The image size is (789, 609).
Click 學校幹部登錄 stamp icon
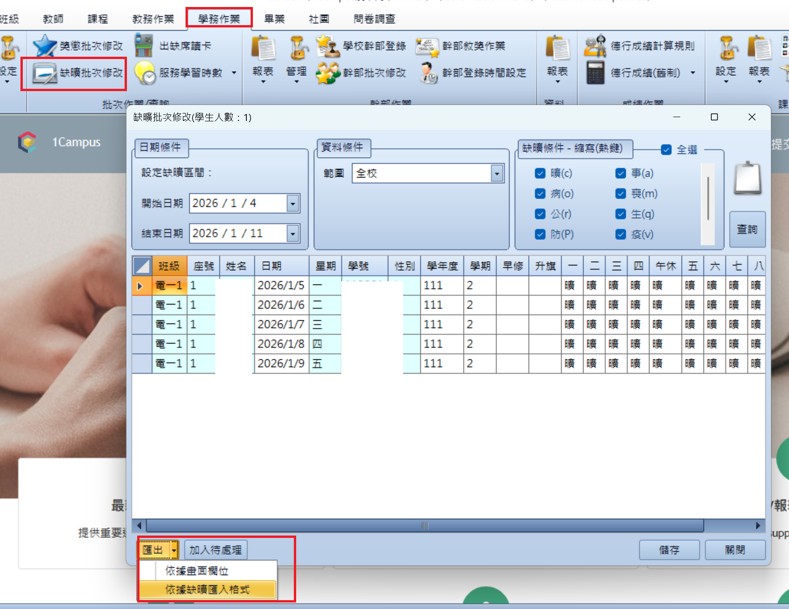[328, 46]
